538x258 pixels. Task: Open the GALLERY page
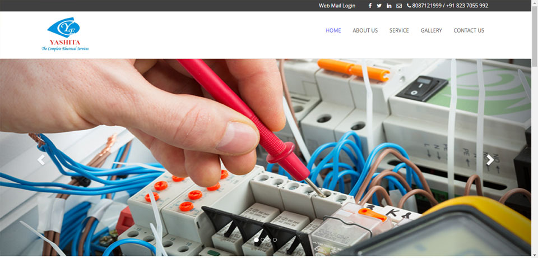coord(432,30)
